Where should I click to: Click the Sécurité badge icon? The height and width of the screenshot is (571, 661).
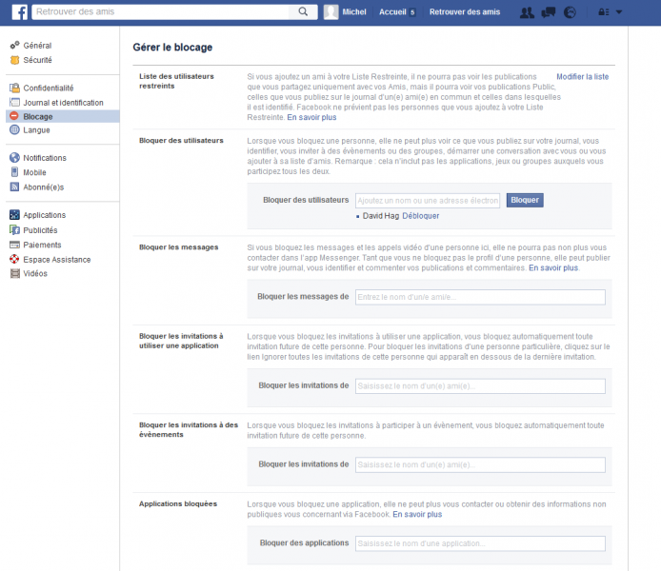(14, 60)
